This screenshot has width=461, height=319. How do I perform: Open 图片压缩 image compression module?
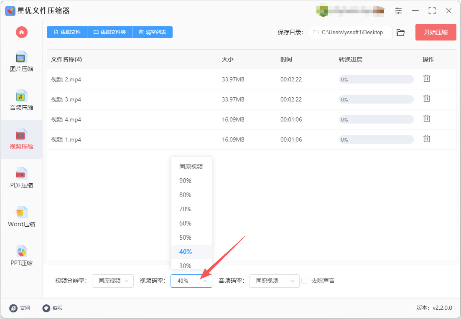coord(21,61)
